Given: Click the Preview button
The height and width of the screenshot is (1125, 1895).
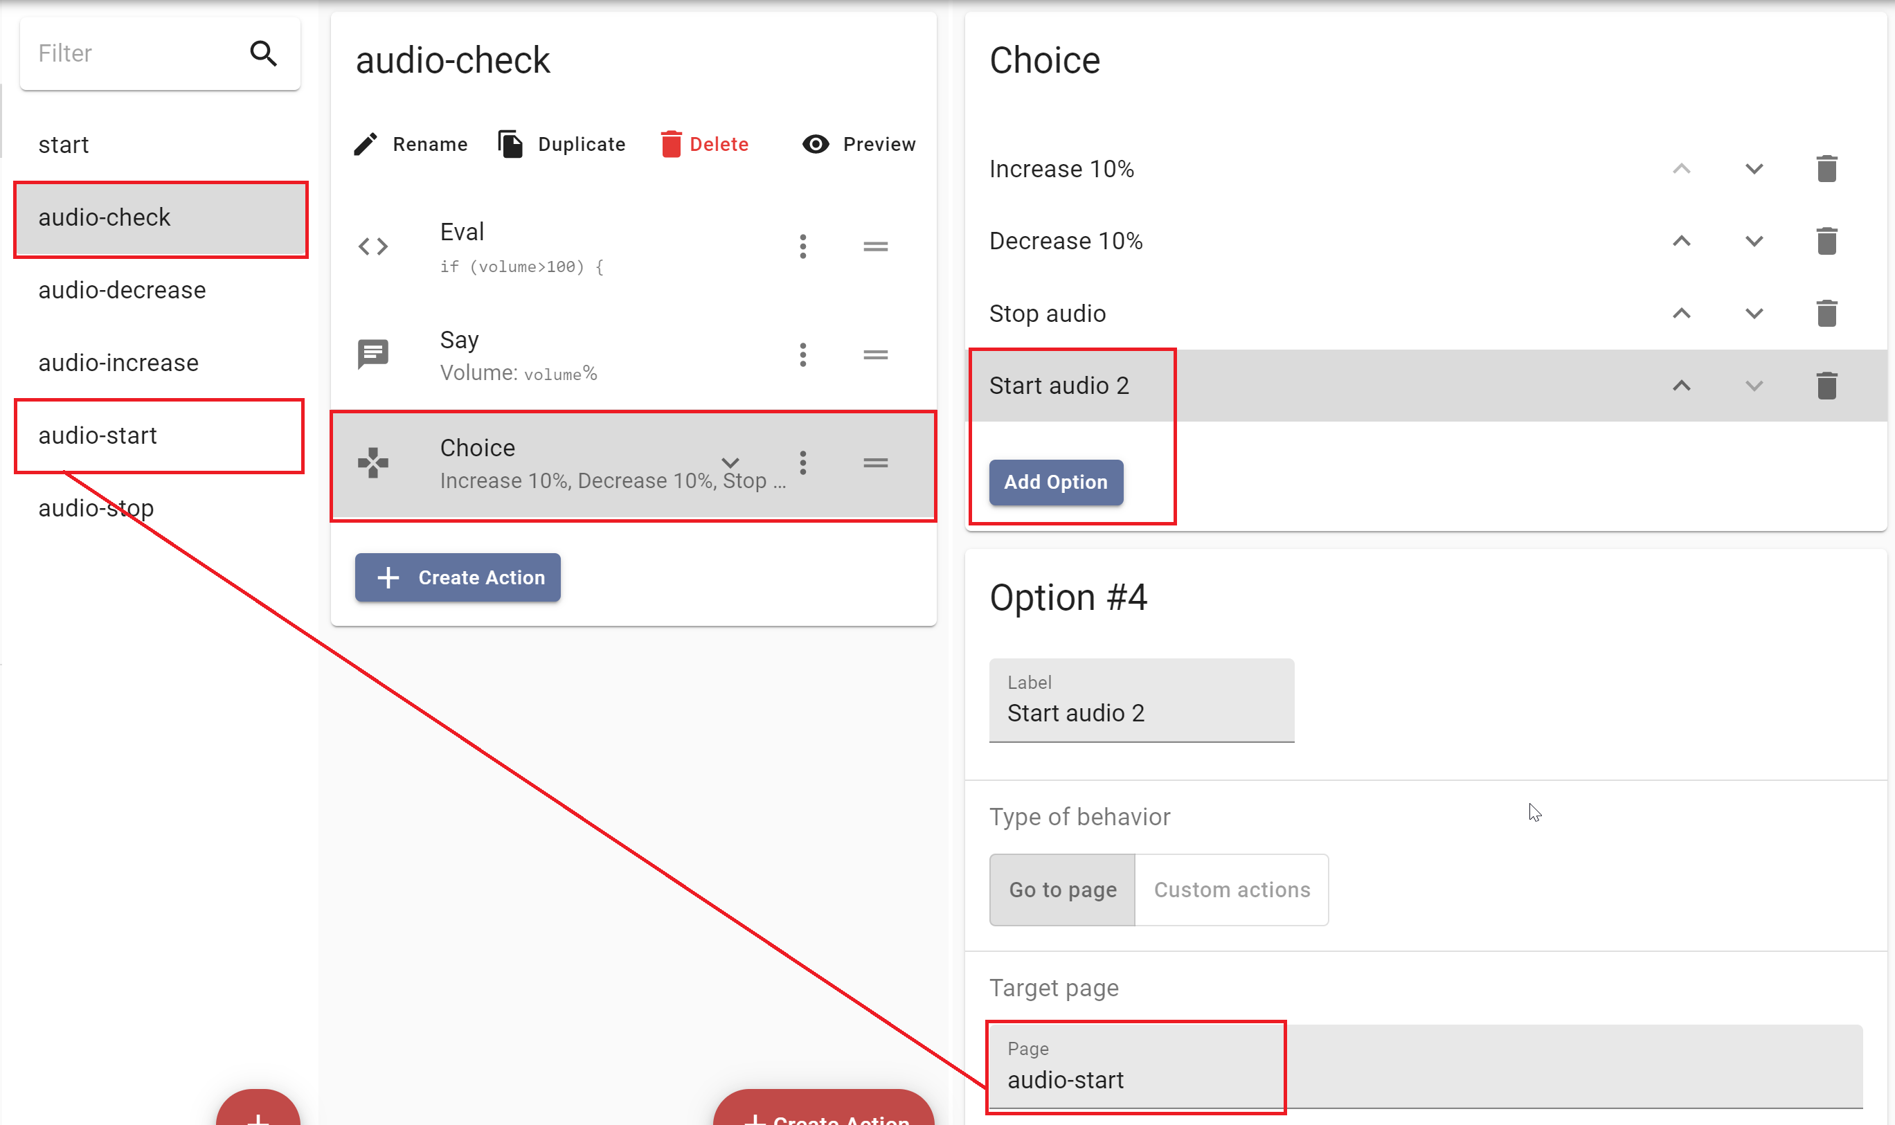Looking at the screenshot, I should tap(859, 144).
